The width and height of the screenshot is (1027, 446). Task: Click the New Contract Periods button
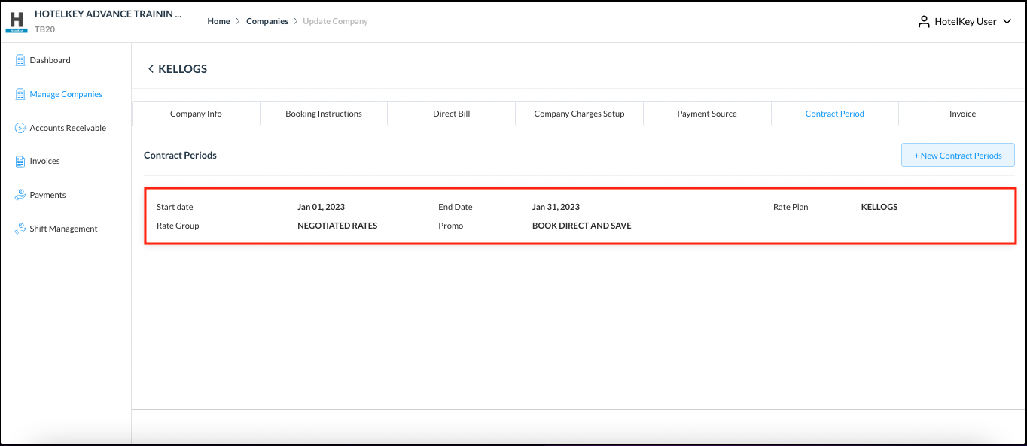957,155
